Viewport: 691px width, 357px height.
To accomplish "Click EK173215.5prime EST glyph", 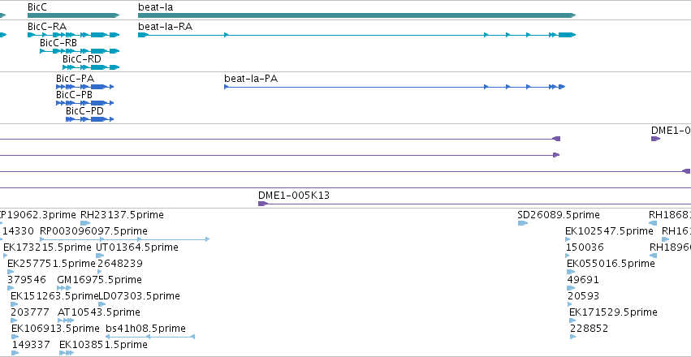I will (x=6, y=256).
